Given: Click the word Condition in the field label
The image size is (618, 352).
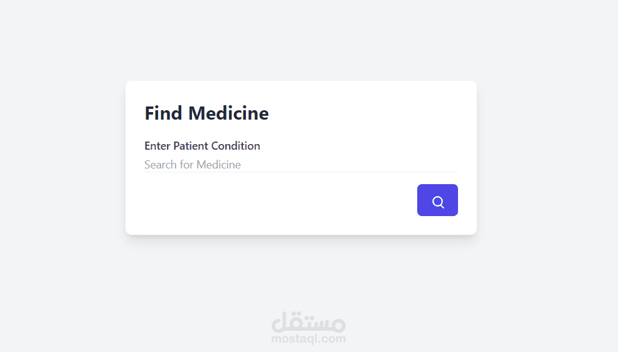Looking at the screenshot, I should pos(235,146).
